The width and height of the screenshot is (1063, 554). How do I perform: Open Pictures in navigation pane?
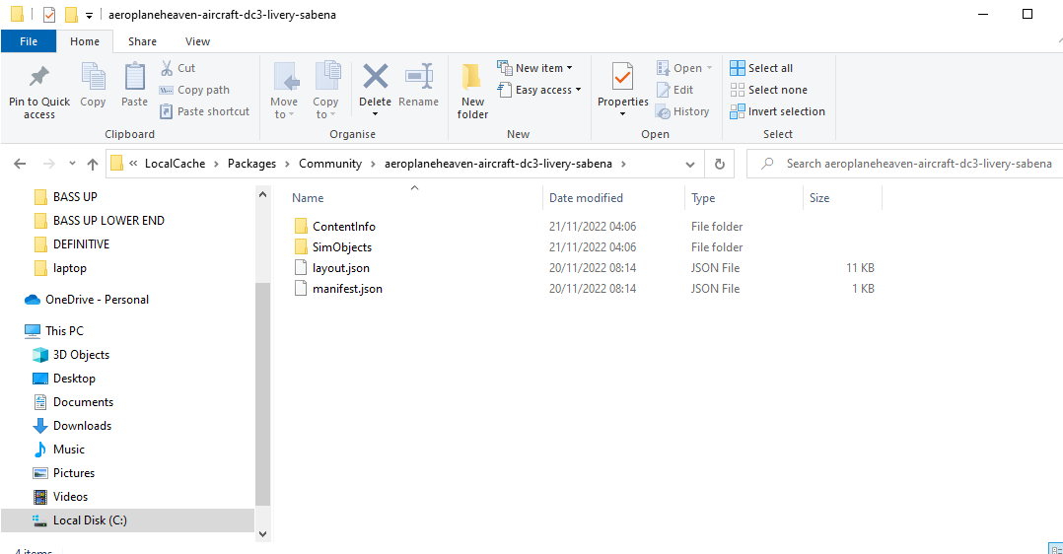pos(64,473)
